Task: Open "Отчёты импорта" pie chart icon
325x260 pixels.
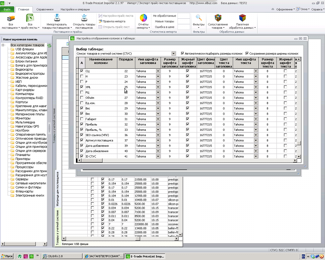Action: click(x=143, y=18)
